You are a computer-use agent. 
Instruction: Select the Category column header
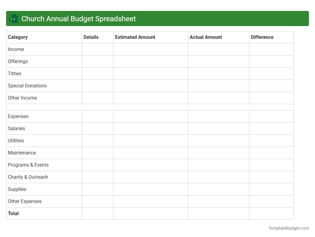click(18, 37)
